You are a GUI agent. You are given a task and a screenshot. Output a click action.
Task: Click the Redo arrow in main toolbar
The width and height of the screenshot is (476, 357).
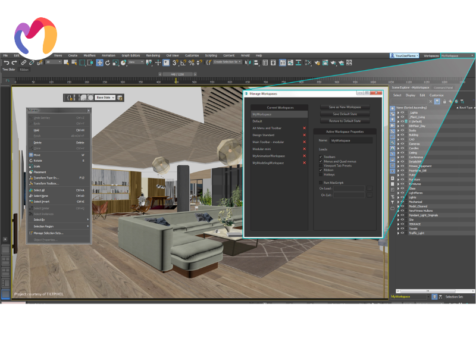coord(14,62)
